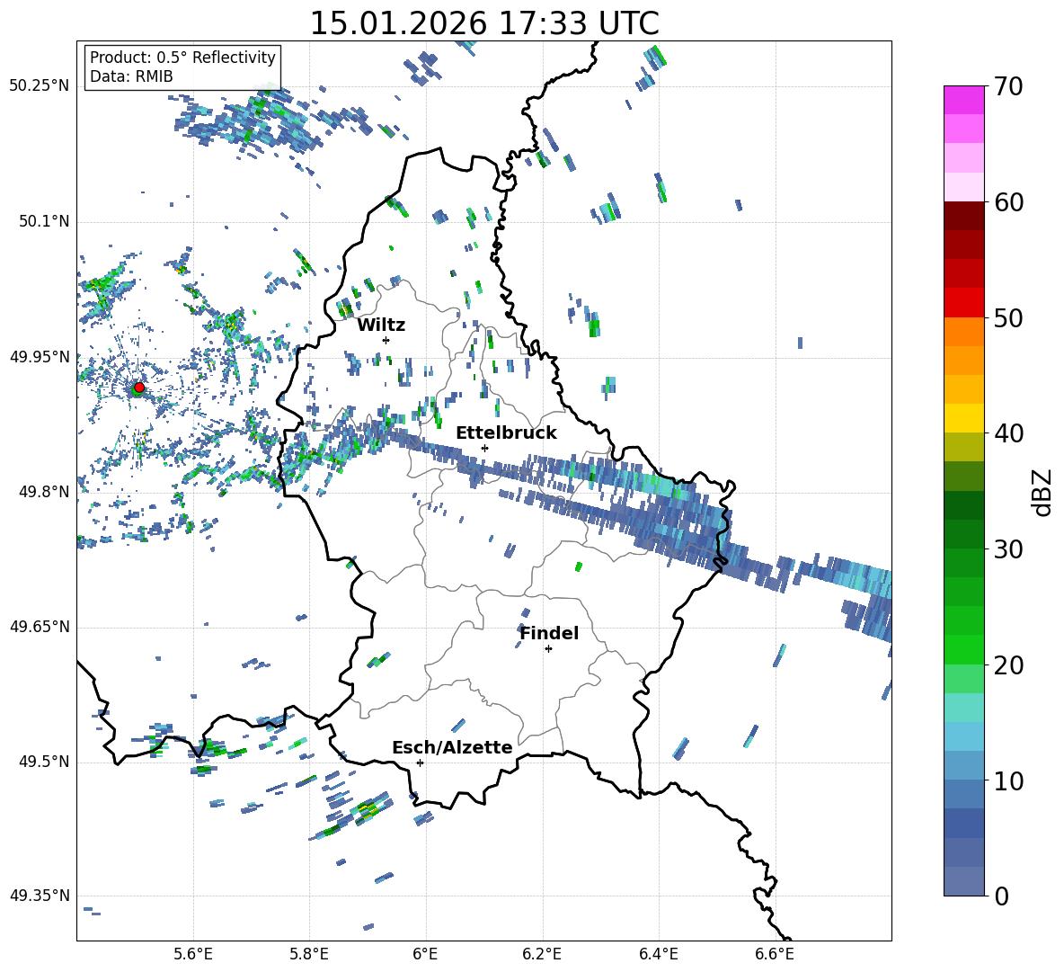
Task: Click the 'Findel' city label
Action: [x=549, y=633]
